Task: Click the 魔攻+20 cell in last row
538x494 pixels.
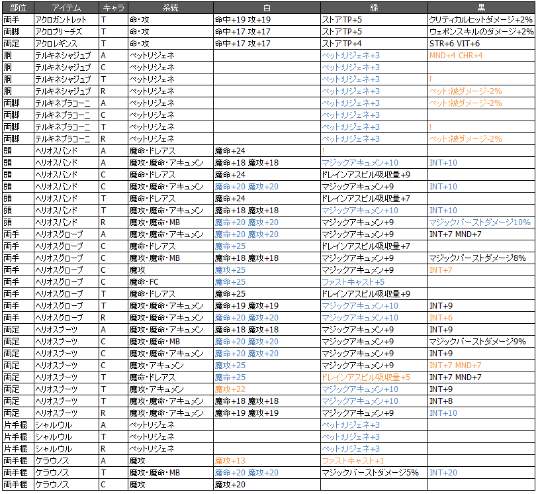Action: coord(267,485)
